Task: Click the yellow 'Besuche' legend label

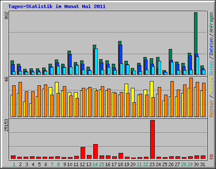Action: click(x=211, y=85)
